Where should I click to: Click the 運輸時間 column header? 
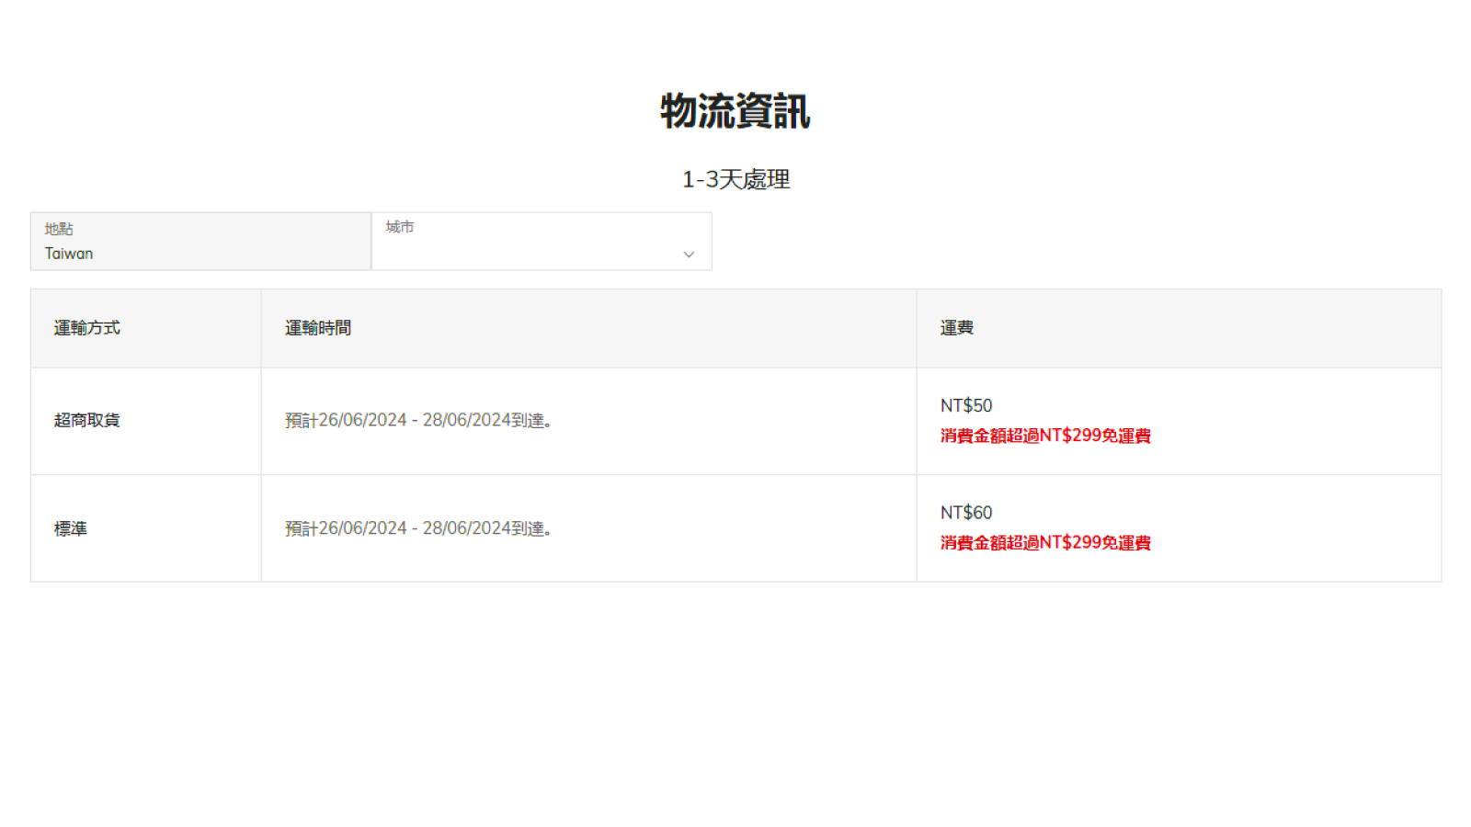point(318,328)
